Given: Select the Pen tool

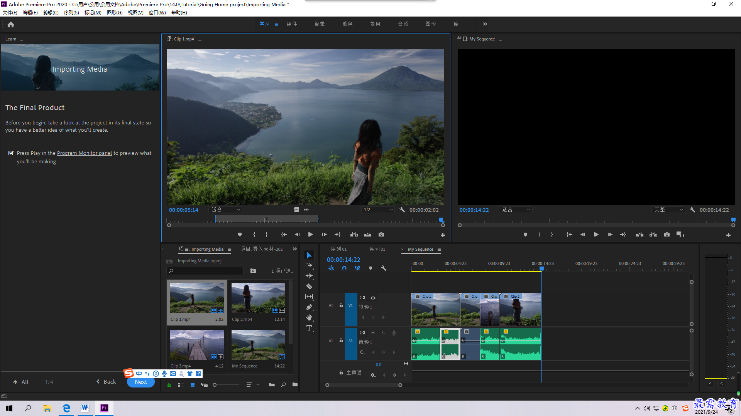Looking at the screenshot, I should [309, 307].
